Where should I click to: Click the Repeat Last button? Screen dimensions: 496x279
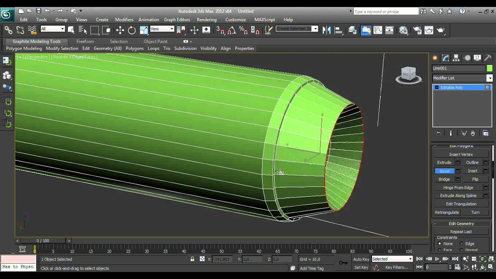point(461,232)
